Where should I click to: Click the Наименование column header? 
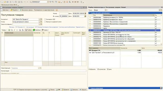coord(129,15)
